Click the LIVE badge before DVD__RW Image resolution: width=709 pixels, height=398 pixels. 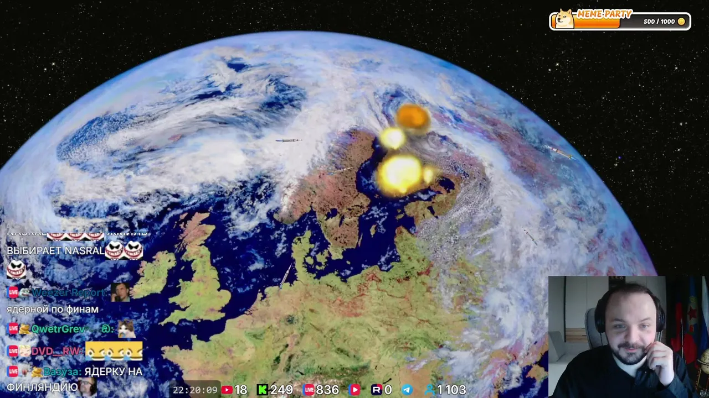coord(13,351)
